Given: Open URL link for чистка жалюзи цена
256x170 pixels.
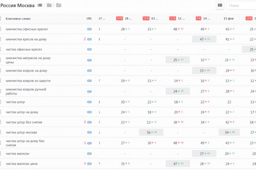Looking at the screenshot, I should coord(89,164).
